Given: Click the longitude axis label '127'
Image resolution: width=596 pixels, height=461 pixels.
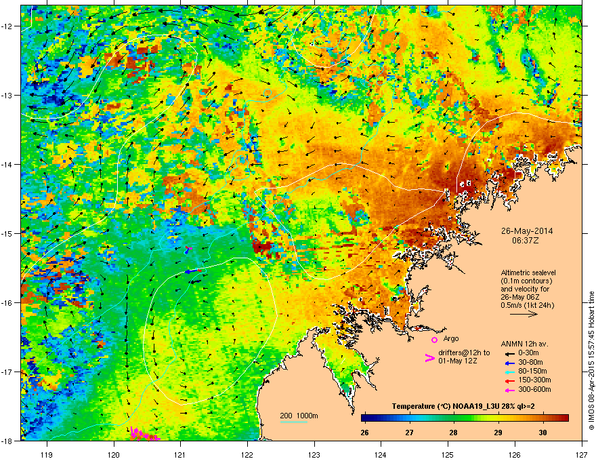Looking at the screenshot, I should coord(582,454).
